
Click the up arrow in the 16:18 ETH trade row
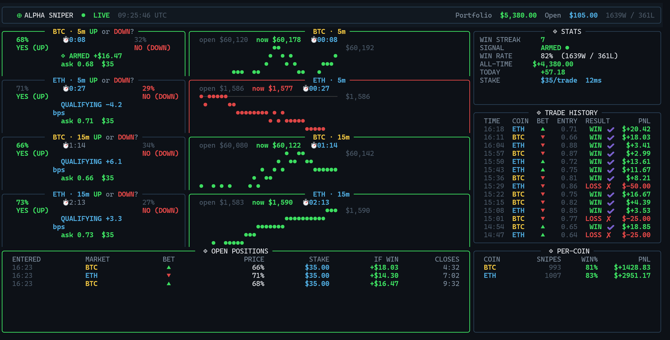tap(543, 129)
